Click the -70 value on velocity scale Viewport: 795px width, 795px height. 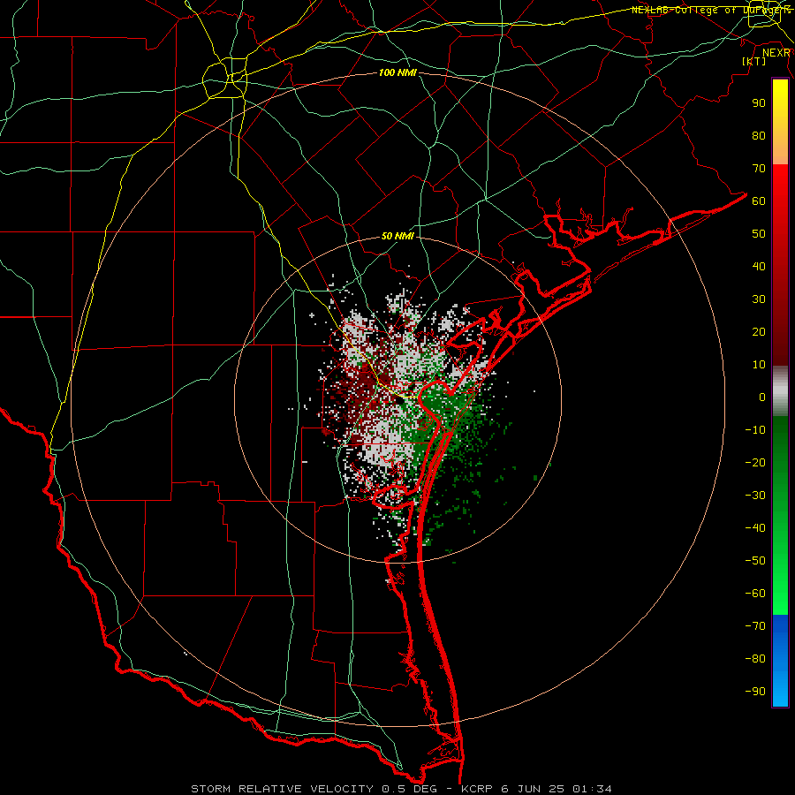tap(755, 626)
